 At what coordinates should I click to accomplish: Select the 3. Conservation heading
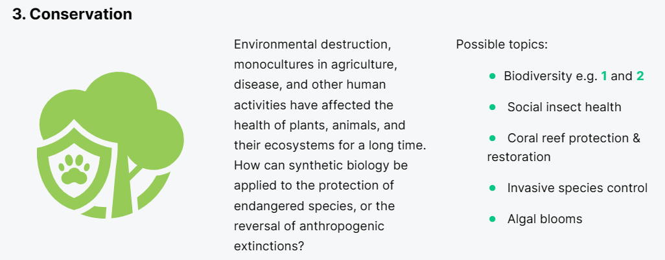(x=72, y=14)
